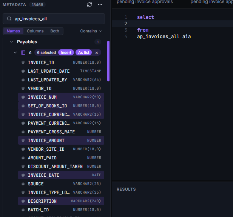Open second pending invoice approvals tab
The width and height of the screenshot is (233, 217).
[x=211, y=2]
